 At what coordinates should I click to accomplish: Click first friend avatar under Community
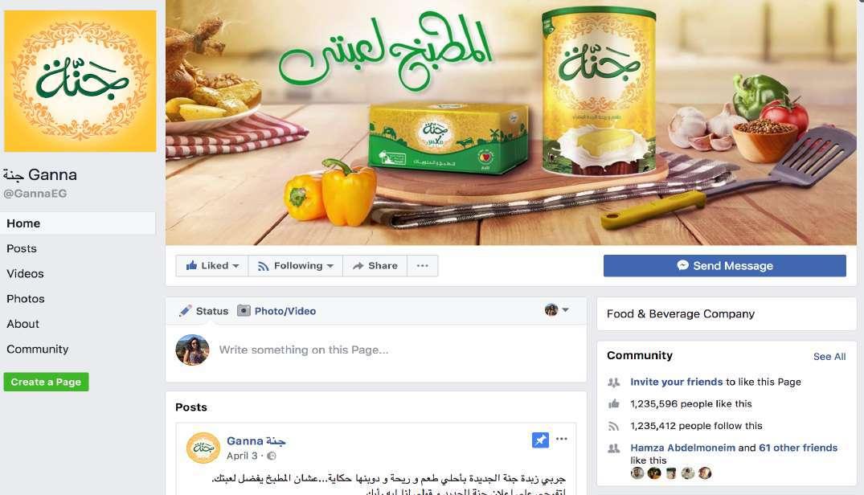tap(637, 473)
